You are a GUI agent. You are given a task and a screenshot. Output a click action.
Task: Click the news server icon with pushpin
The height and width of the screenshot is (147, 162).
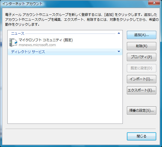(13, 43)
